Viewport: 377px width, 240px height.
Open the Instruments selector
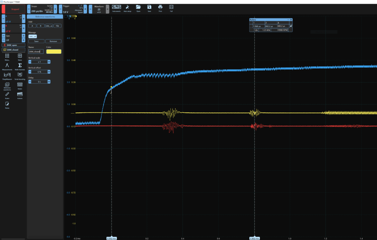pos(116,8)
